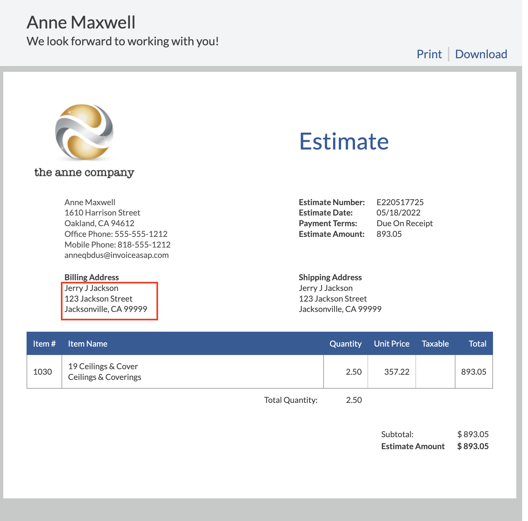Click the Taxable column header

pos(435,343)
